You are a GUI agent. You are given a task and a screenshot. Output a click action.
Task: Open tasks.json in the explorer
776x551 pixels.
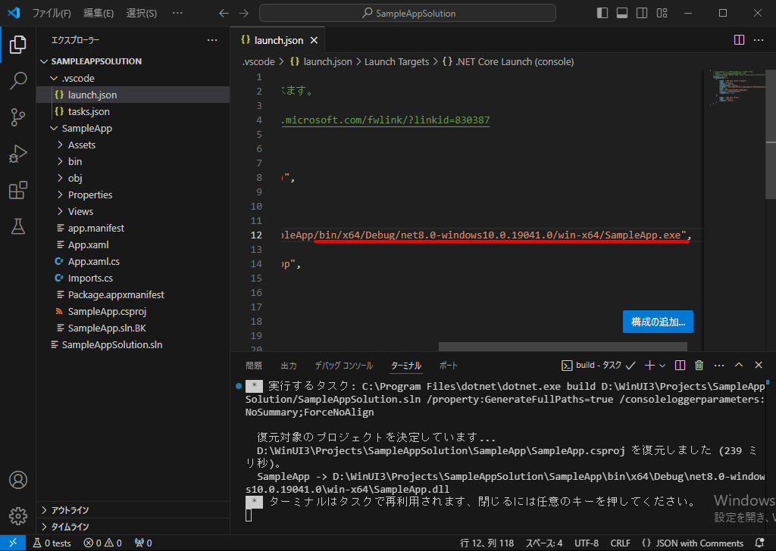click(x=133, y=112)
